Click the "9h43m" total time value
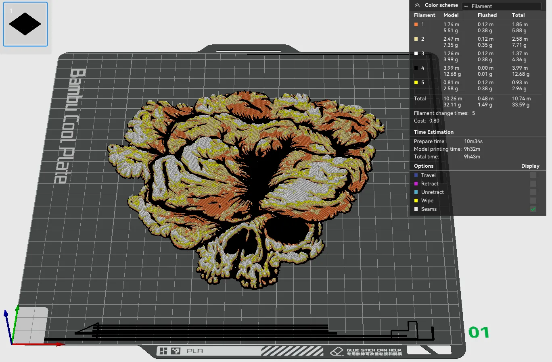The image size is (552, 362). (x=472, y=157)
